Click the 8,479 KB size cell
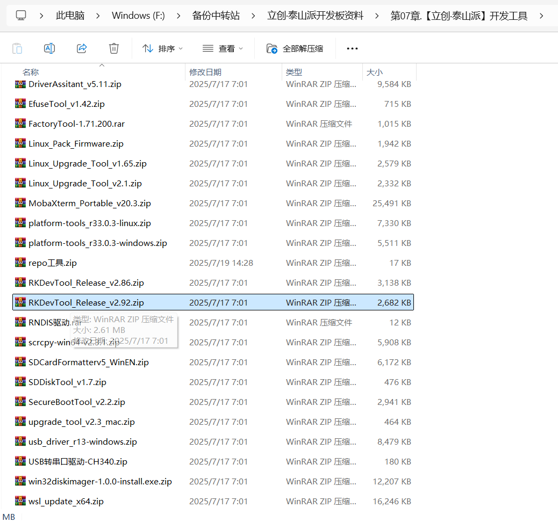 394,441
